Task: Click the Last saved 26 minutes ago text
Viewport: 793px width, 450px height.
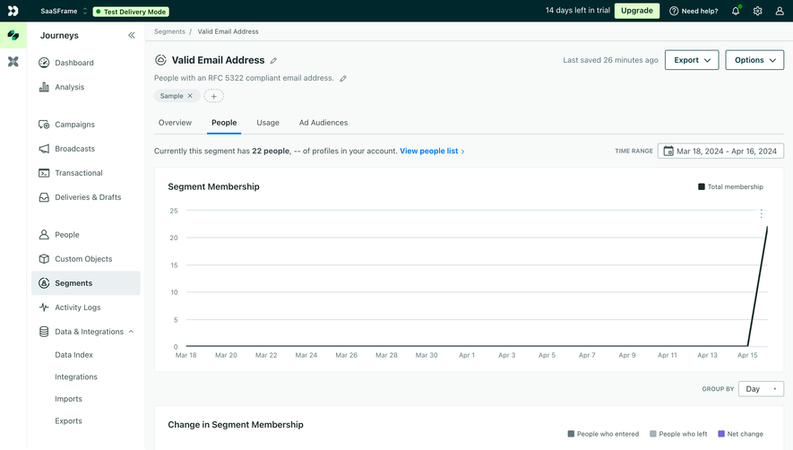Action: click(610, 60)
